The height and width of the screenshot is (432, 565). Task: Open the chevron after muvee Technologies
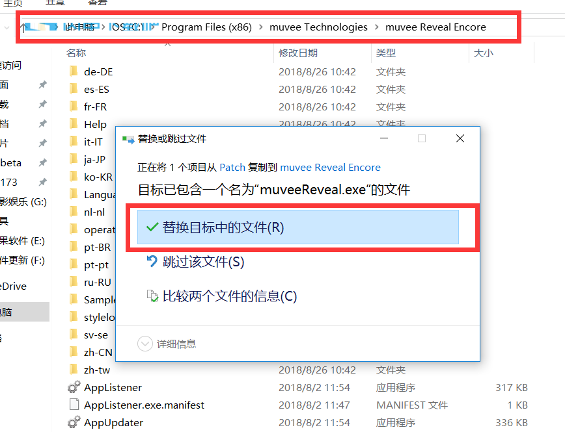click(376, 27)
